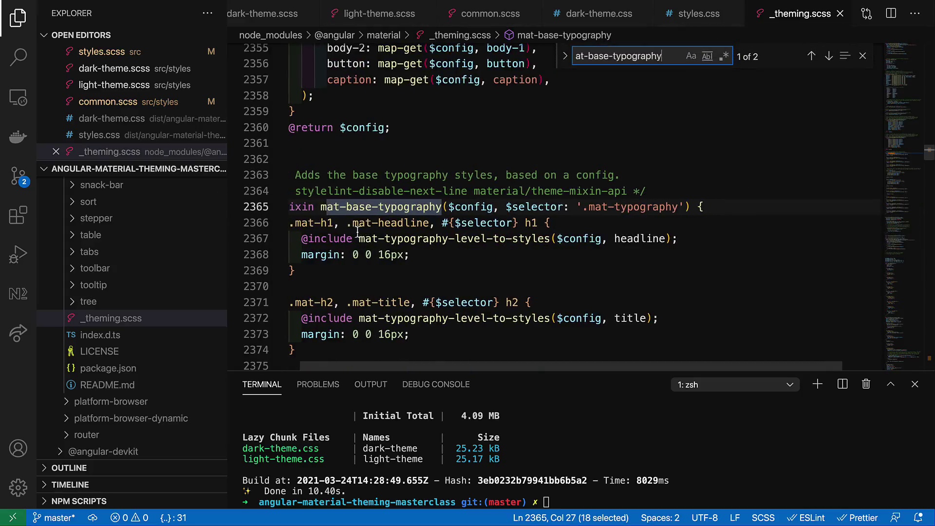
Task: Close the _theming.scss editor tab
Action: pos(840,14)
